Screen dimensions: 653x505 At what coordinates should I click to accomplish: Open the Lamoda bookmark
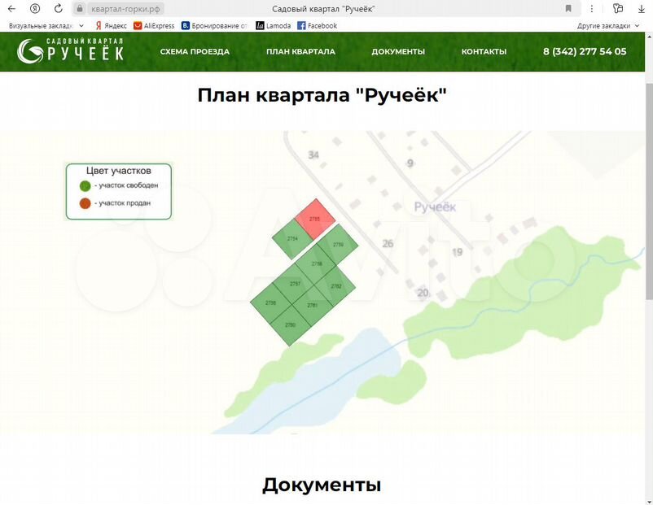[x=273, y=25]
